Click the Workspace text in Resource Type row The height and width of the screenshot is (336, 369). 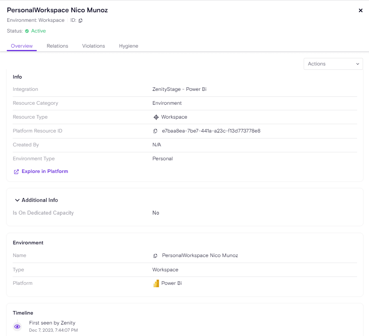pos(174,117)
